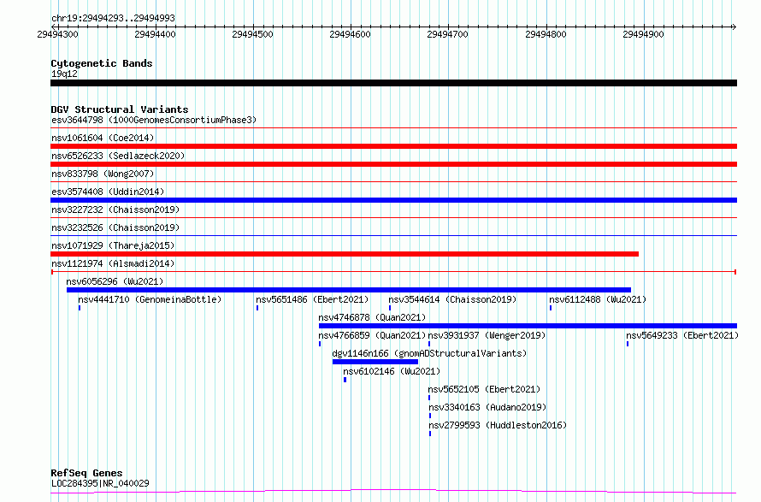Open the nsv3544614 (Chaisson2019) label
Image resolution: width=761 pixels, height=502 pixels.
452,299
